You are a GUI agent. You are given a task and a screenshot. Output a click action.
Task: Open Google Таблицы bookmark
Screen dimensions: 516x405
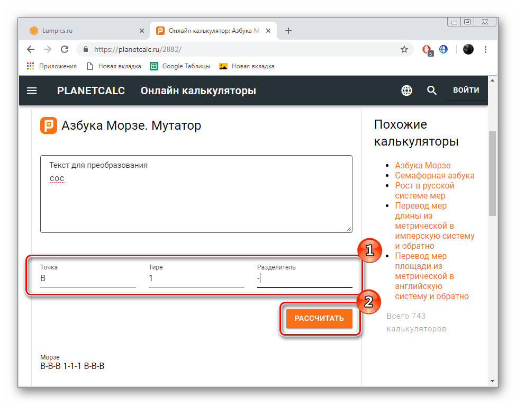coord(180,66)
